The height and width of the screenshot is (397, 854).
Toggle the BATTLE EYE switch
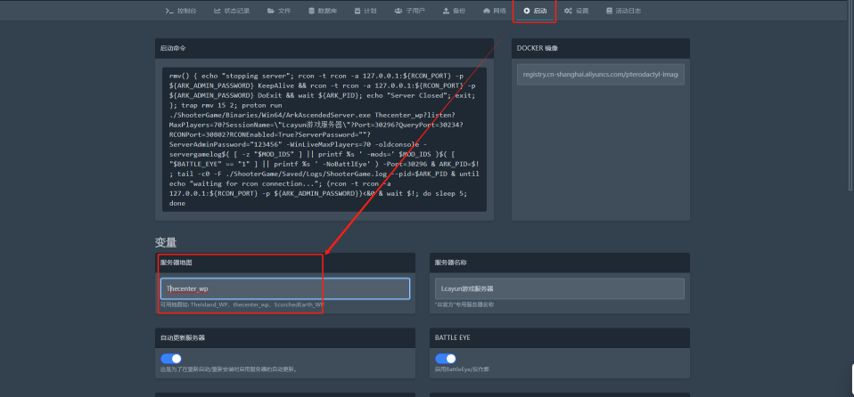point(446,359)
